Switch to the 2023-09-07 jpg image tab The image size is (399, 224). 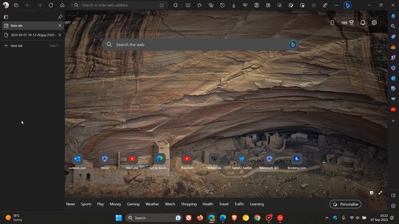point(32,35)
